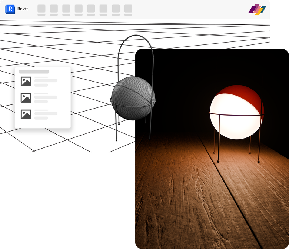
Task: Select the middle image placeholder icon in panel
Action: (x=26, y=98)
